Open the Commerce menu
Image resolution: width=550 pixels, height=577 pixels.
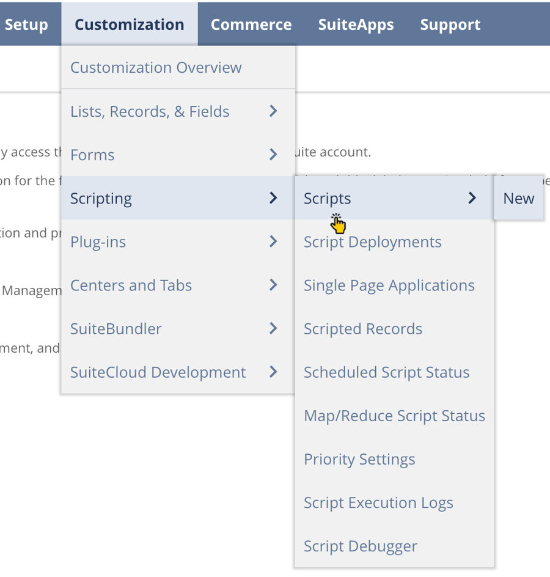[251, 24]
